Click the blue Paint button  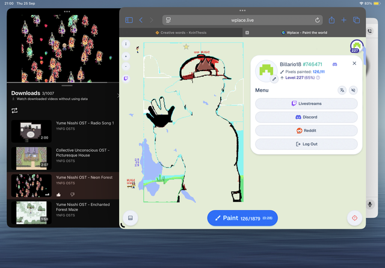tap(242, 218)
